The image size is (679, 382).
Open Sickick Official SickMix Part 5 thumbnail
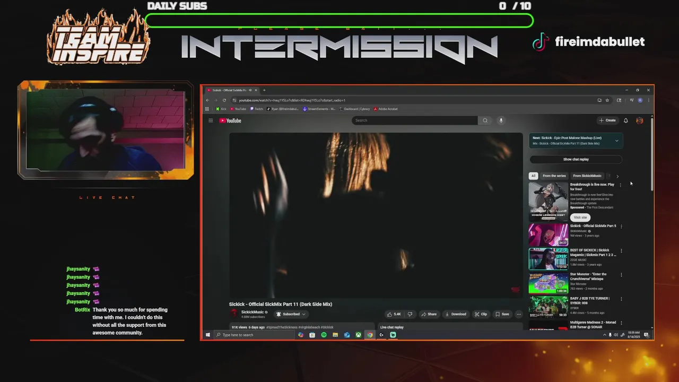(548, 235)
